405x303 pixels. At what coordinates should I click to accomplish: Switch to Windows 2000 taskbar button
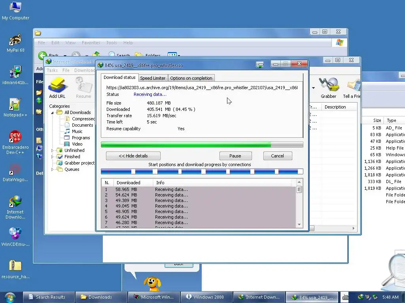(x=206, y=297)
